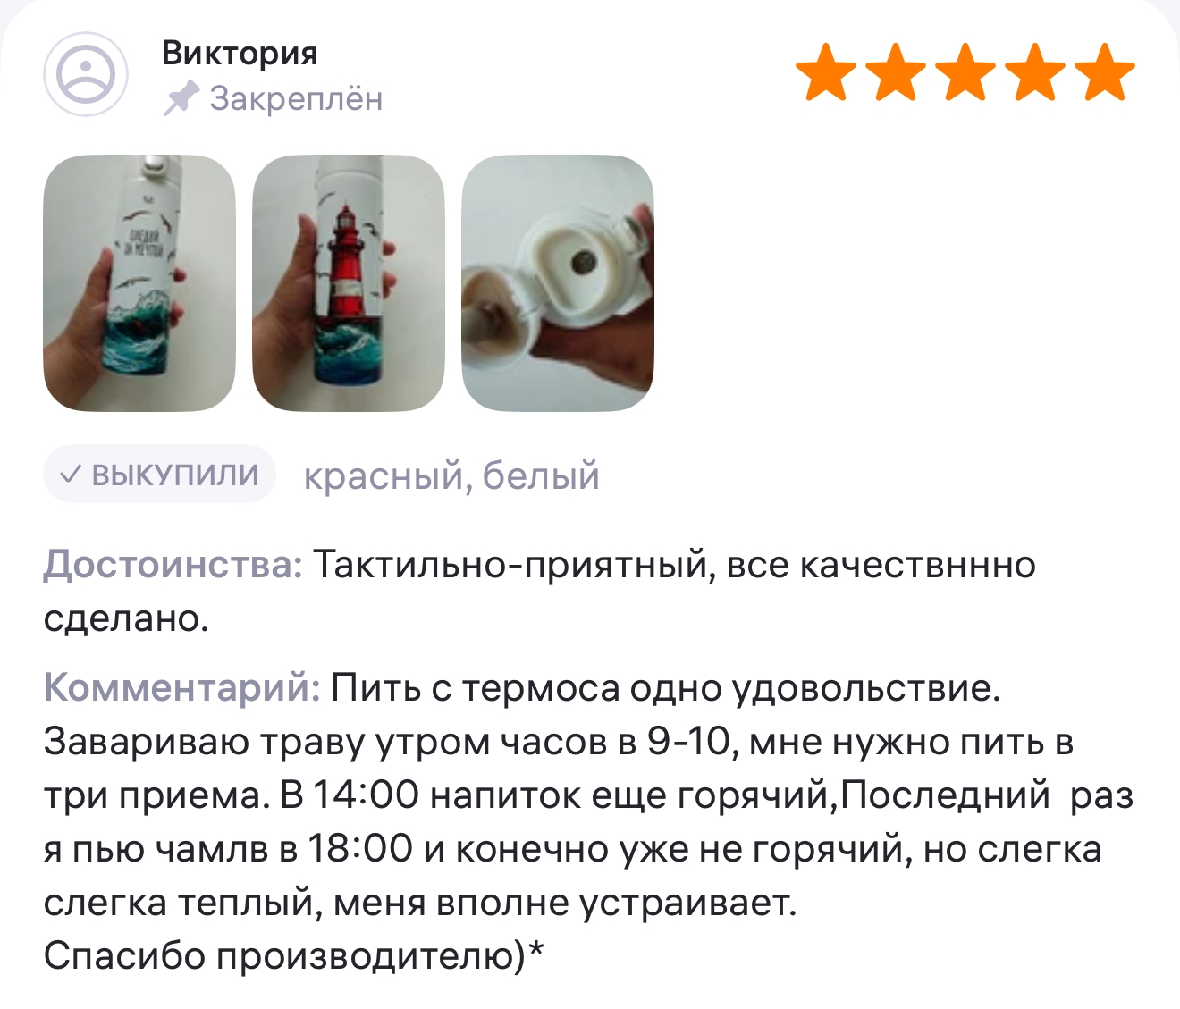Click the color variant text красный, белый
1180x1009 pixels.
(x=451, y=476)
